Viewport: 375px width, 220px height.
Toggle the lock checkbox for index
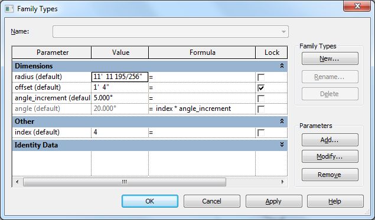point(261,133)
